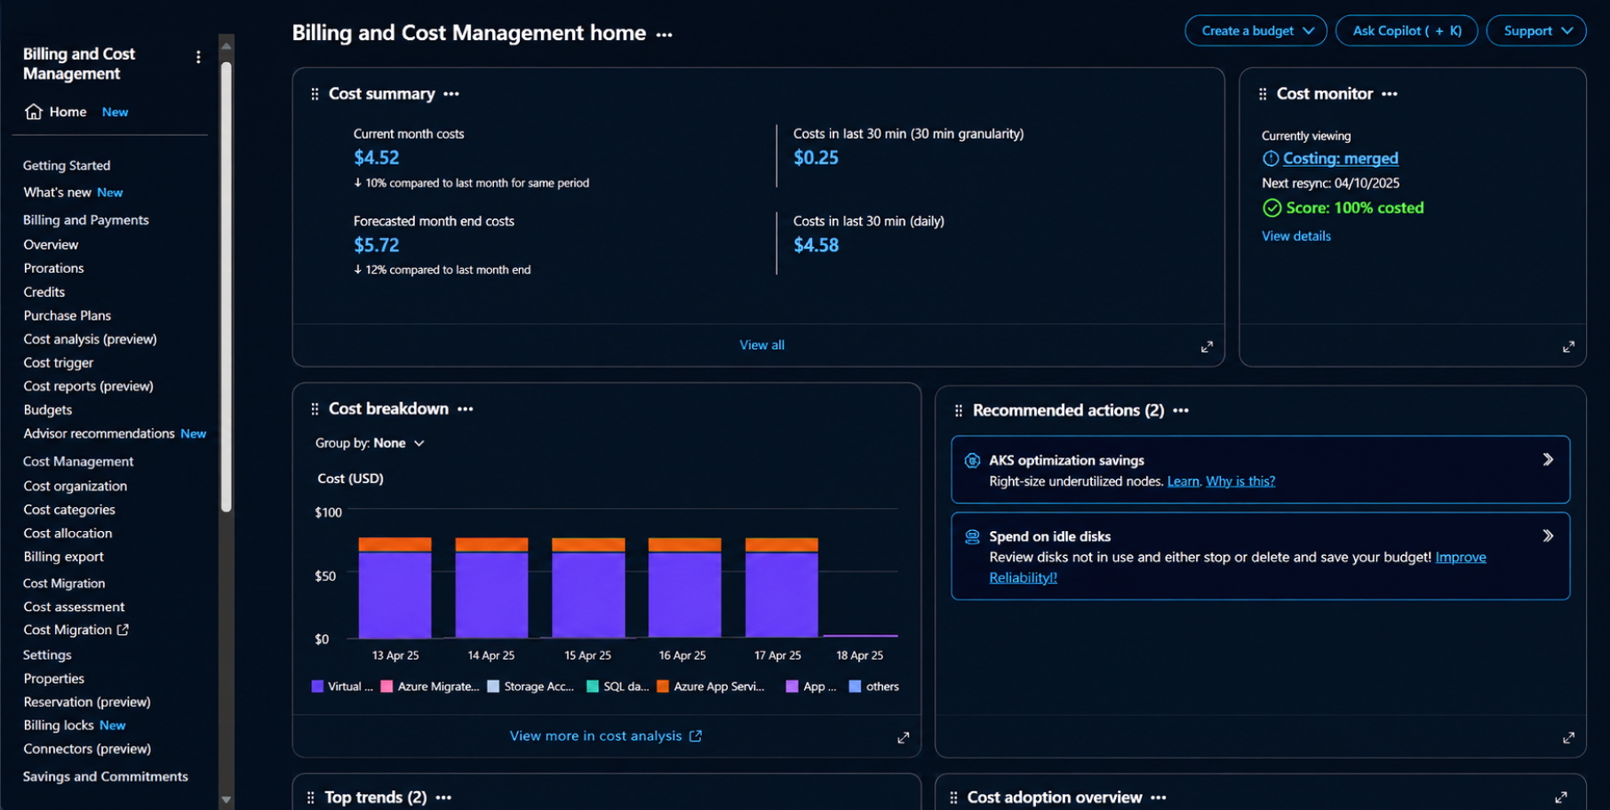Click the Cost breakdown drag handle icon
This screenshot has height=810, width=1610.
click(x=315, y=409)
